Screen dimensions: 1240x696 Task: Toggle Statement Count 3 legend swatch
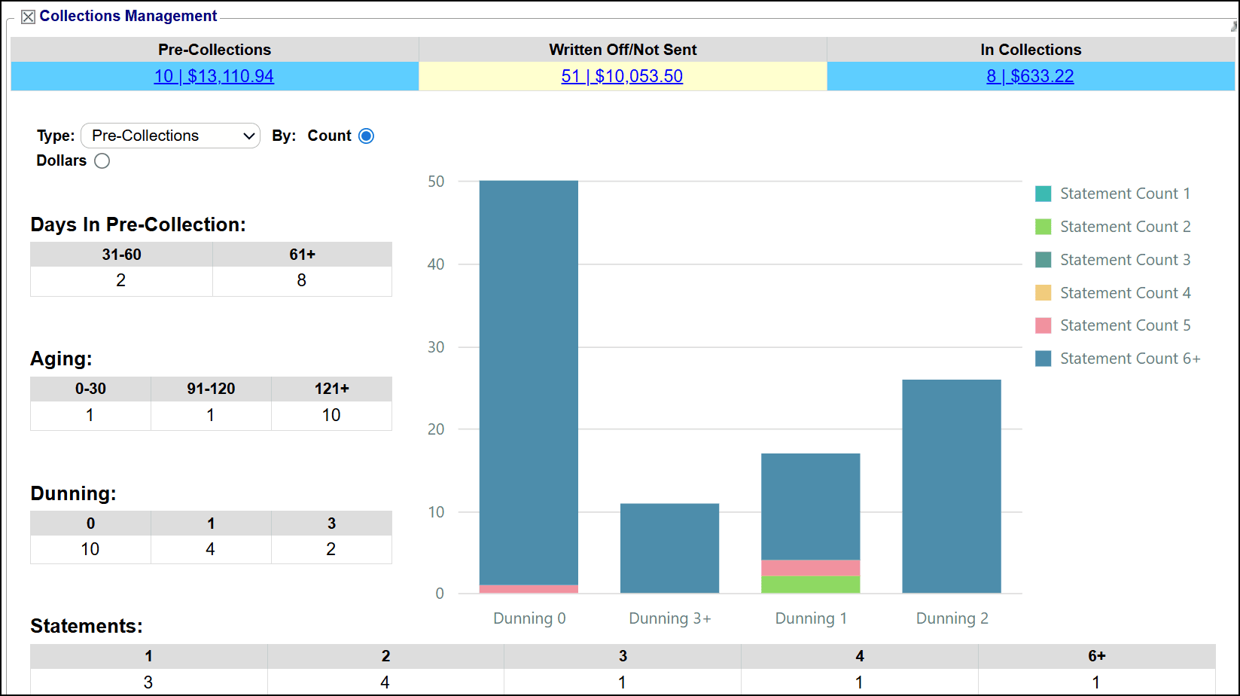pos(1043,260)
